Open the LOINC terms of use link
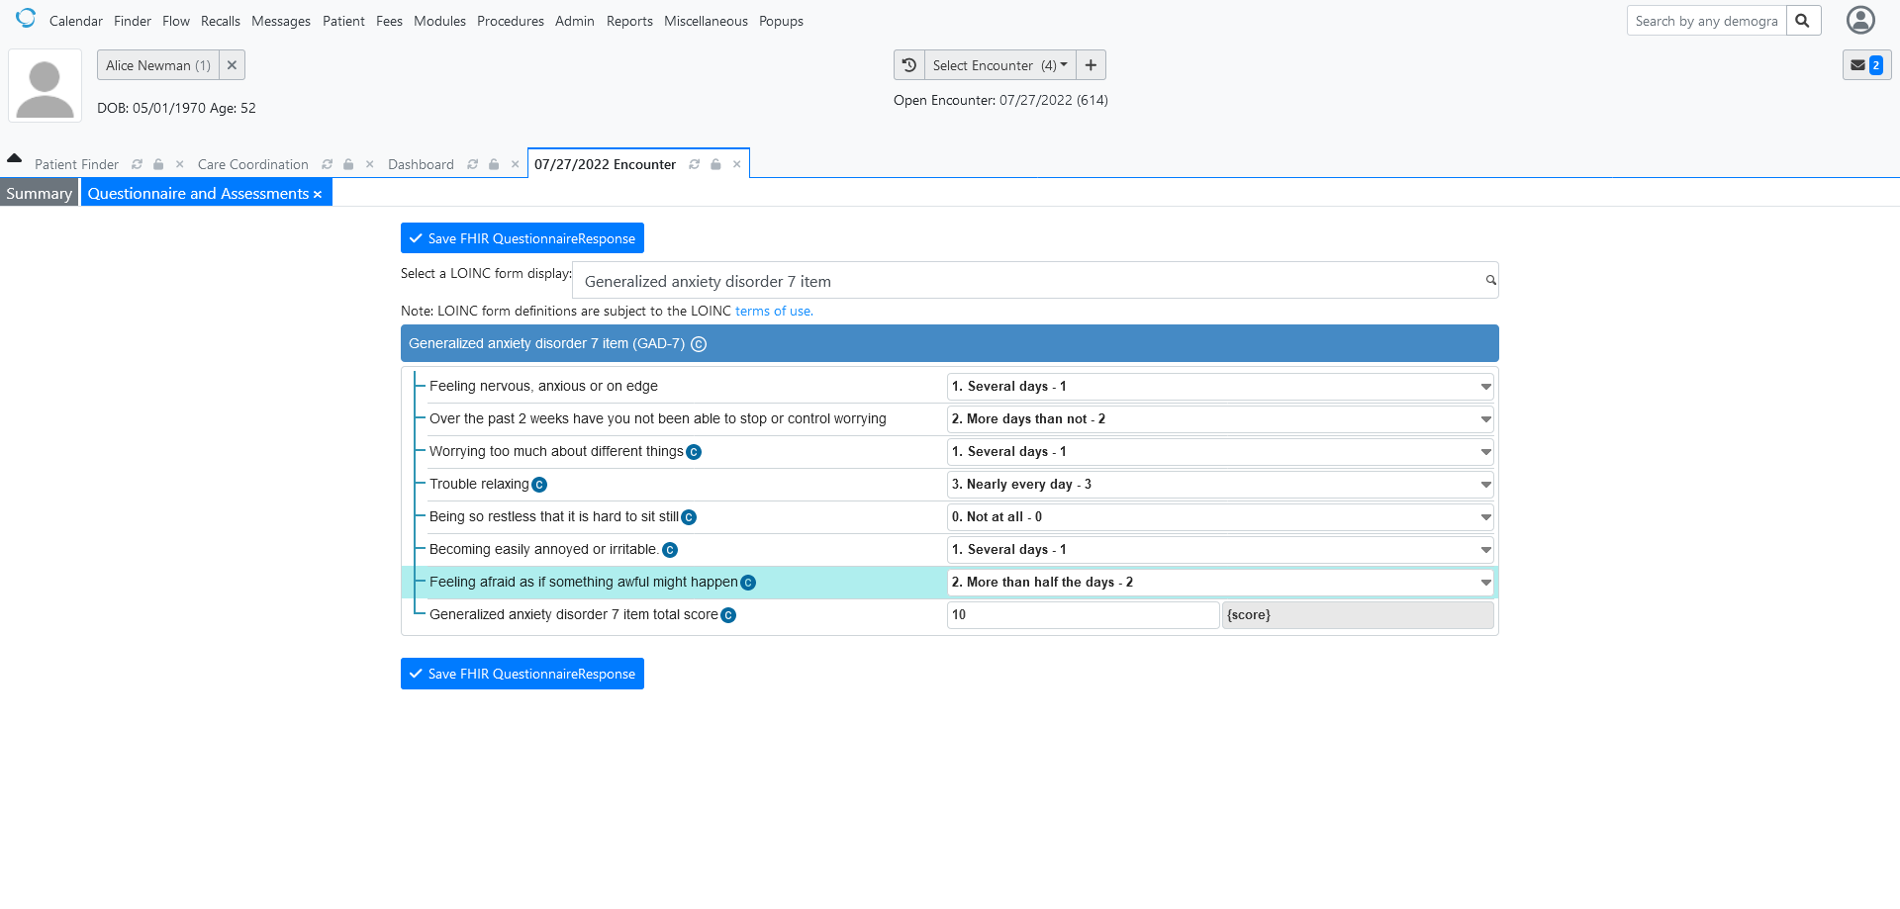The image size is (1900, 909). [773, 311]
